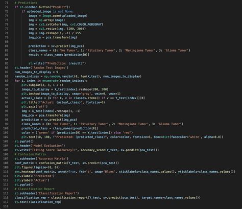Place cursor on plt.axis('off') line
The height and width of the screenshot is (209, 242).
34,107
